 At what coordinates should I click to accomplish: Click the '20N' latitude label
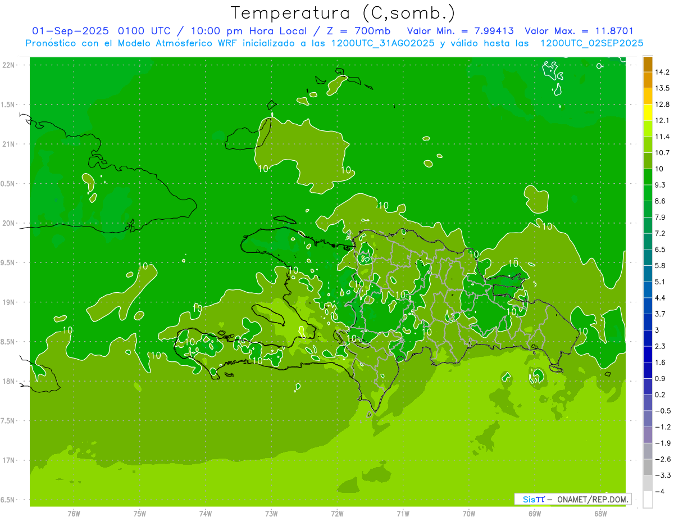8,223
